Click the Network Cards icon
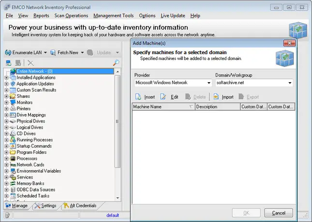The image size is (312, 222). (x=13, y=165)
